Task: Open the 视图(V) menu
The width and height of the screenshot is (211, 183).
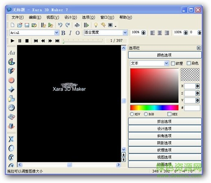Action: pos(53,17)
